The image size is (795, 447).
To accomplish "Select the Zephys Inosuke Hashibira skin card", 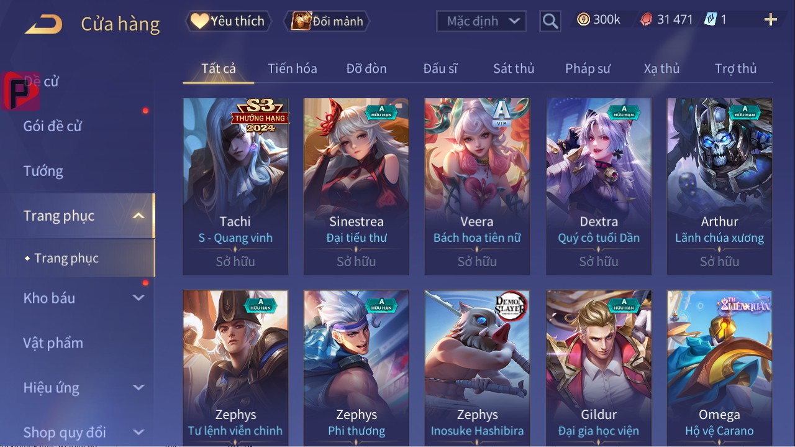I will pos(477,367).
